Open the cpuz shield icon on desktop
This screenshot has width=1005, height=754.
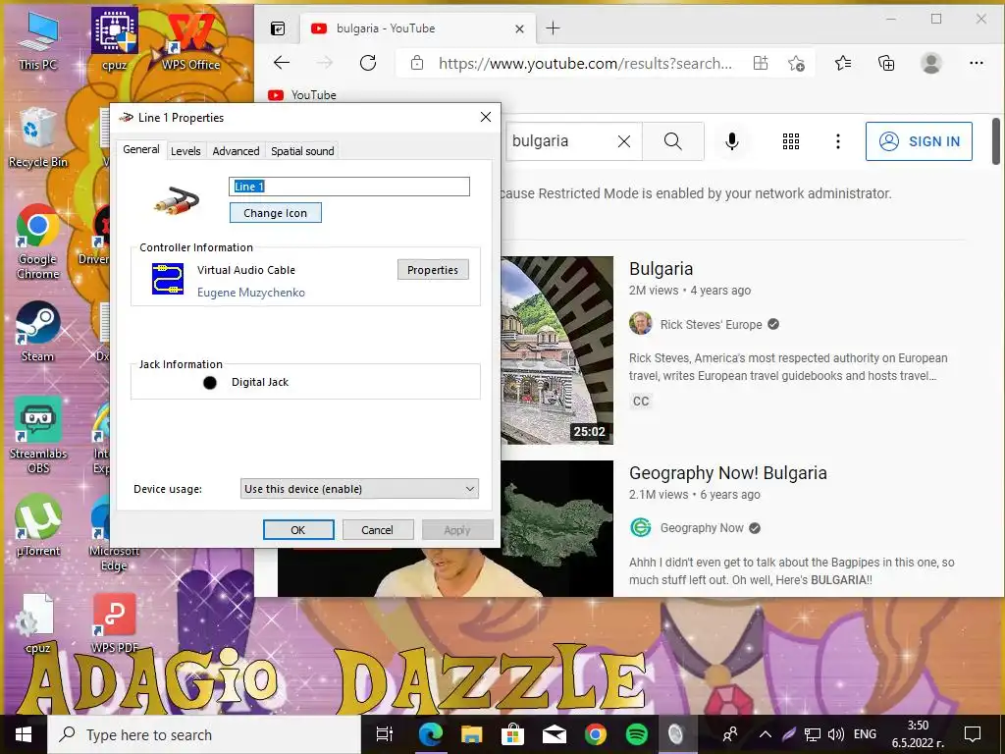114,38
